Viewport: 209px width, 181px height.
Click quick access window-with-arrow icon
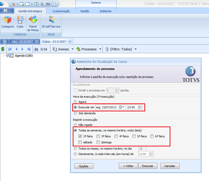pyautogui.click(x=22, y=4)
